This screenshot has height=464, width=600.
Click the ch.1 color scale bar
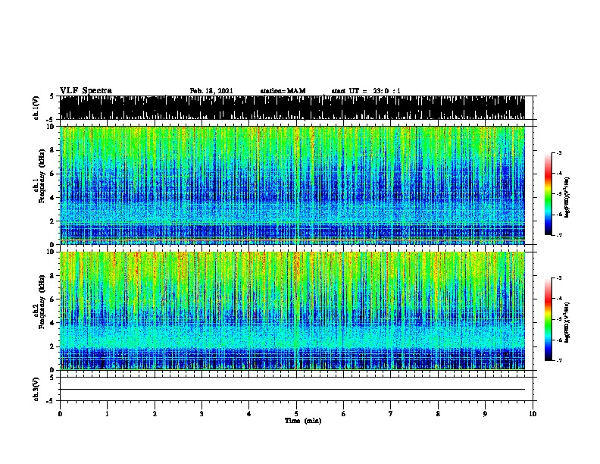pos(548,194)
